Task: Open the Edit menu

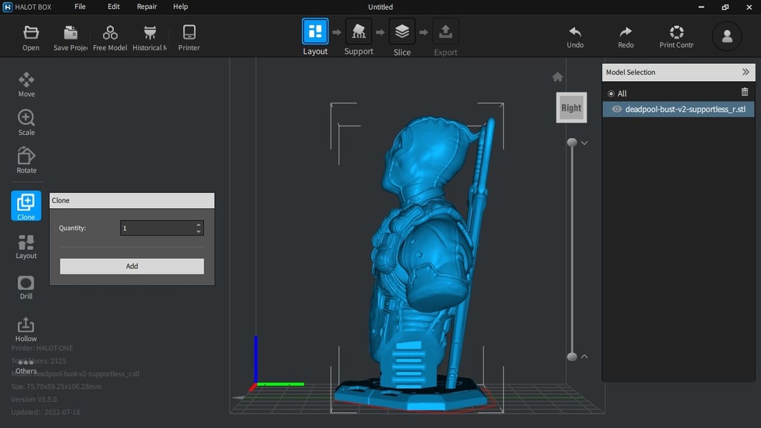Action: pos(114,7)
